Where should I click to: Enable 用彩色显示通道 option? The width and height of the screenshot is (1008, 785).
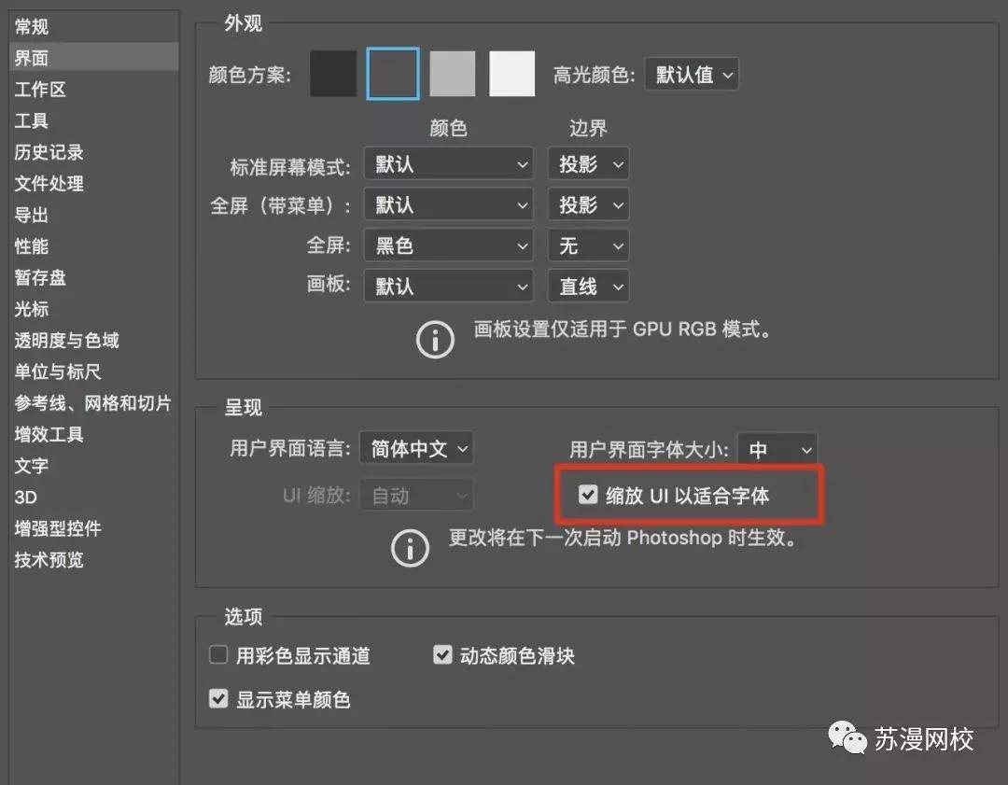click(x=217, y=654)
